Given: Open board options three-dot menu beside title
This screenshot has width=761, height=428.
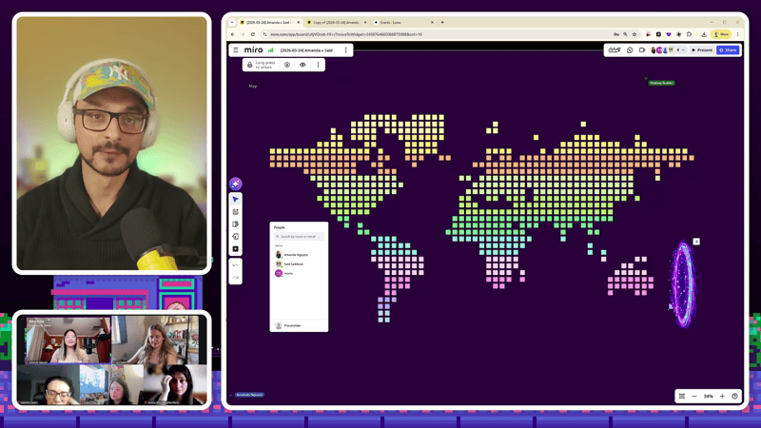Looking at the screenshot, I should coord(345,50).
